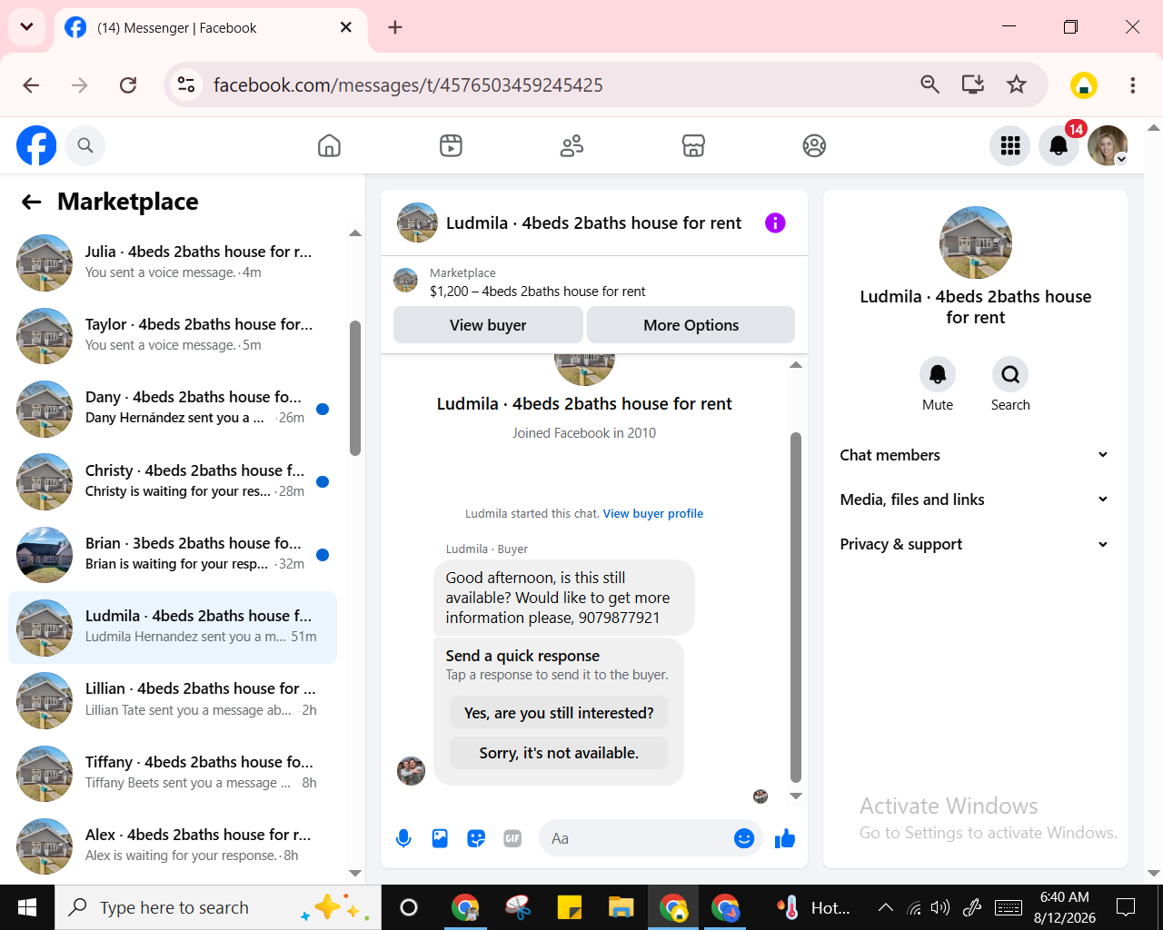
Task: Expand Media, files and links section
Action: tap(975, 500)
